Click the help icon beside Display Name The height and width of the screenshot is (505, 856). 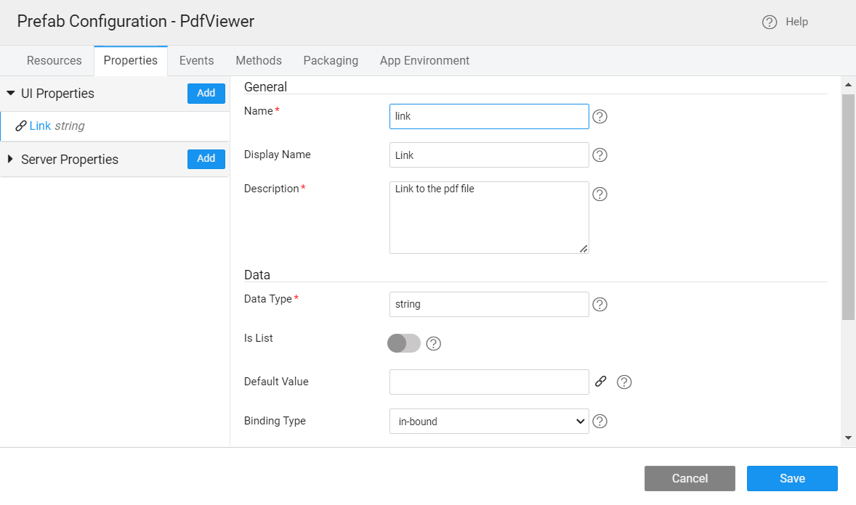(599, 155)
